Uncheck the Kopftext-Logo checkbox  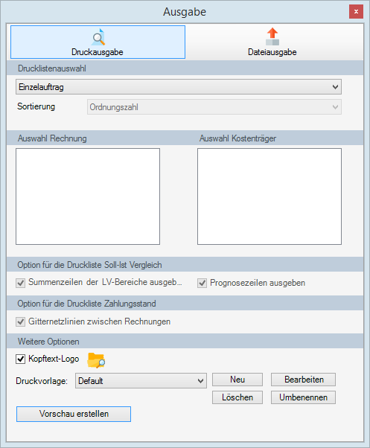pos(20,359)
